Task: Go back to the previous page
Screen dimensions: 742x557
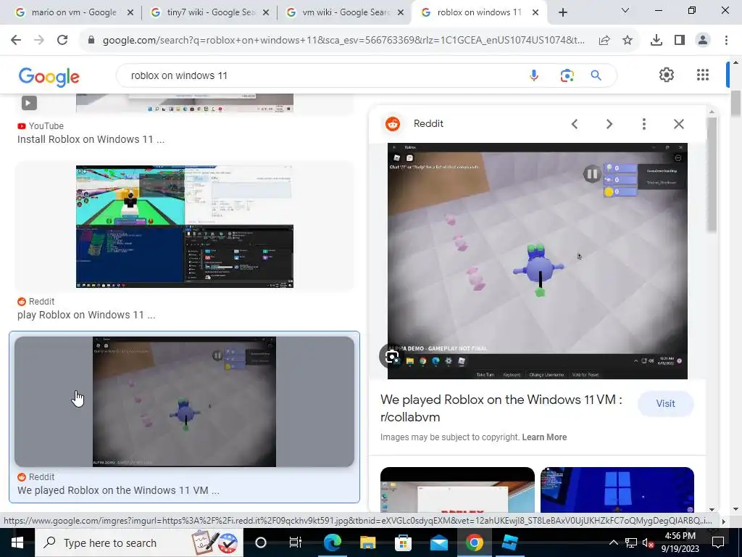Action: 16,41
